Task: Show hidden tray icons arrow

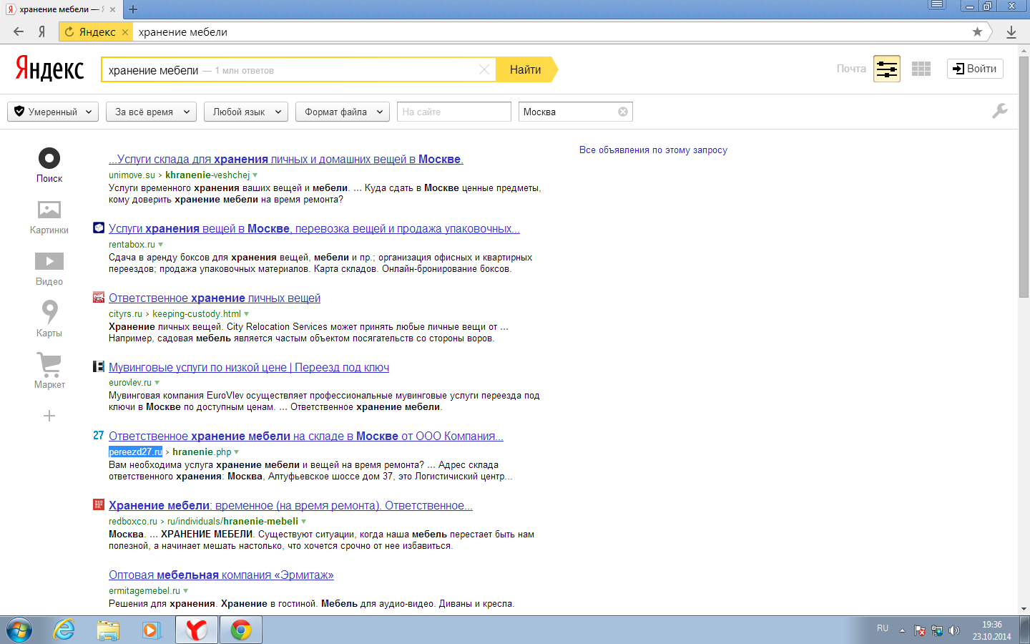Action: [x=902, y=630]
